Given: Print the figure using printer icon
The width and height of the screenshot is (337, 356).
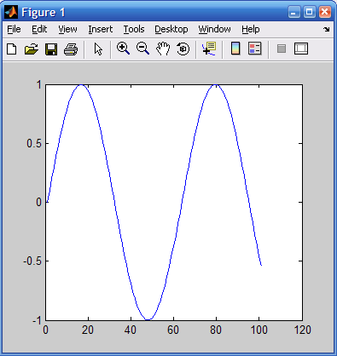Looking at the screenshot, I should click(x=71, y=49).
